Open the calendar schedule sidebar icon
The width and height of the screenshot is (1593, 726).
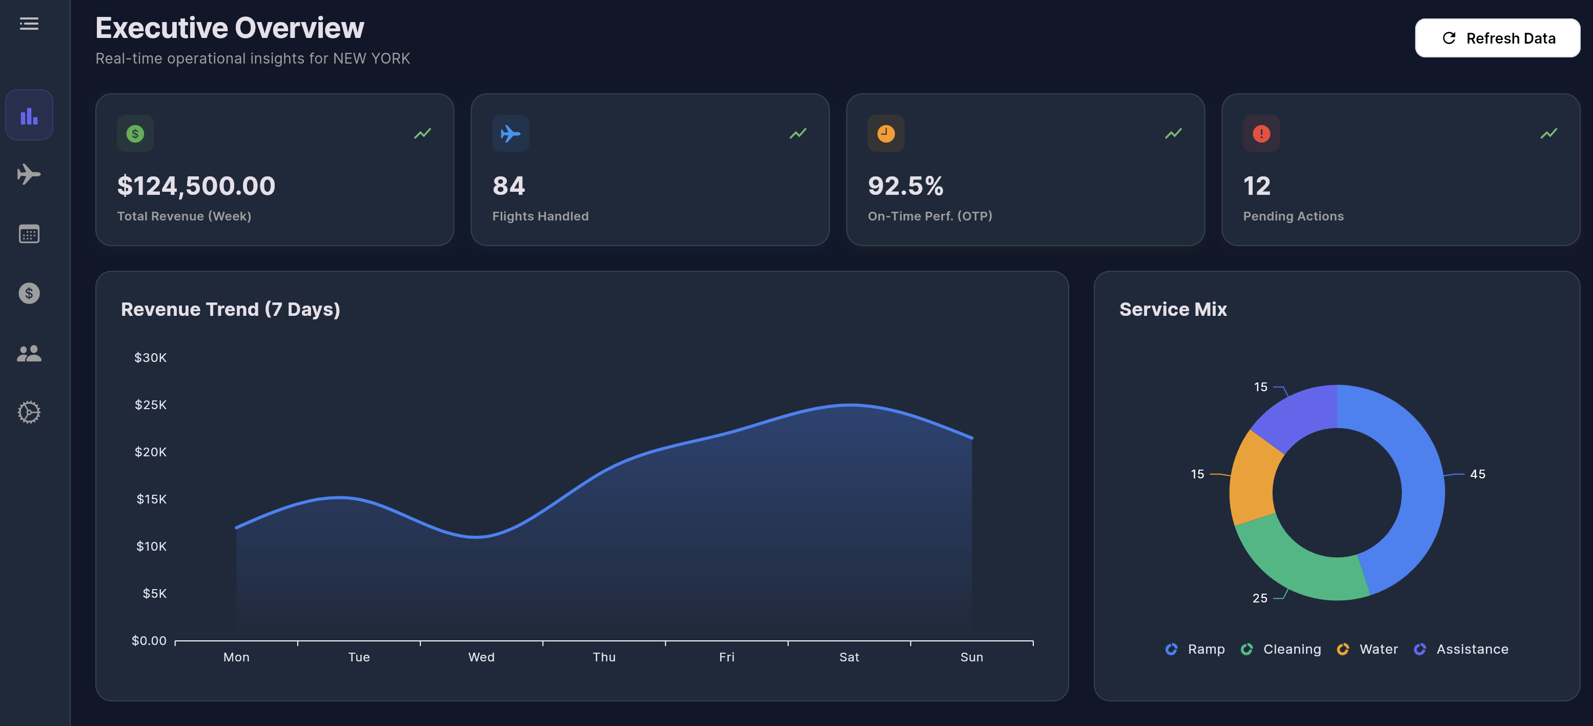click(x=29, y=234)
